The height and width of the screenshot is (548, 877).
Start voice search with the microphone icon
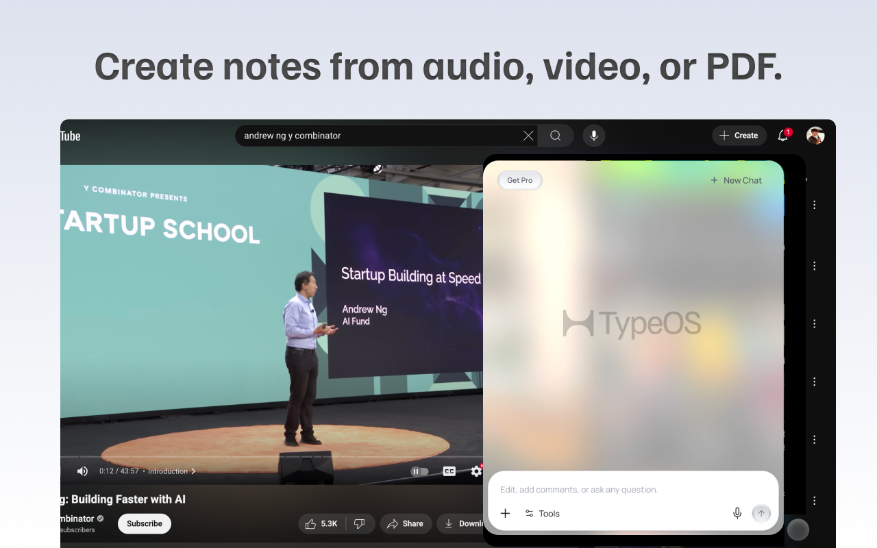coord(593,136)
